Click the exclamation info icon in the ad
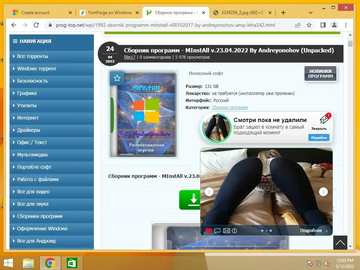Image resolution: width=360 pixels, height=270 pixels. (234, 231)
